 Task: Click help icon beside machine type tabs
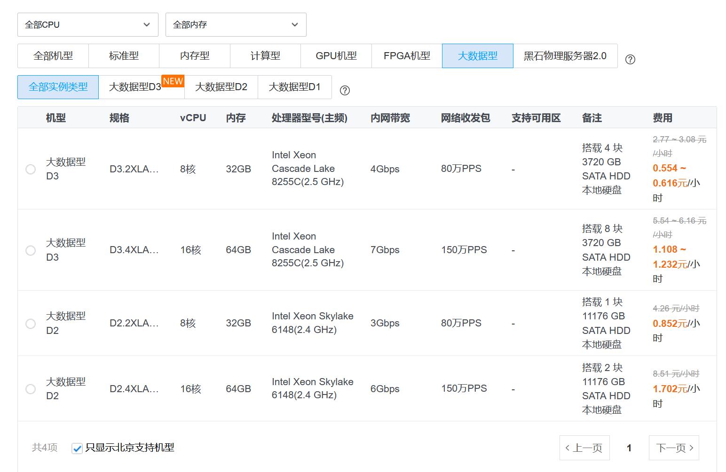click(630, 60)
